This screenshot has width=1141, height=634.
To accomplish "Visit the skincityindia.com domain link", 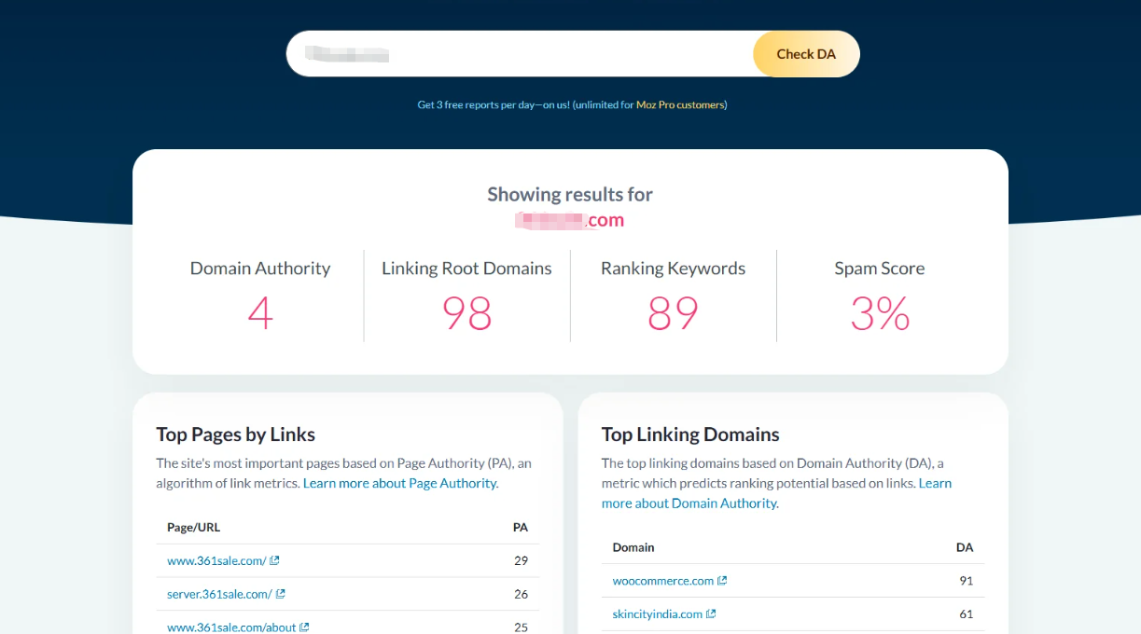I will tap(657, 614).
